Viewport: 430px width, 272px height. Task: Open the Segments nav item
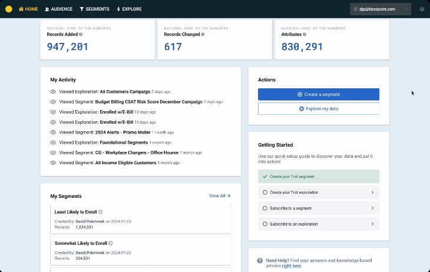pyautogui.click(x=95, y=9)
